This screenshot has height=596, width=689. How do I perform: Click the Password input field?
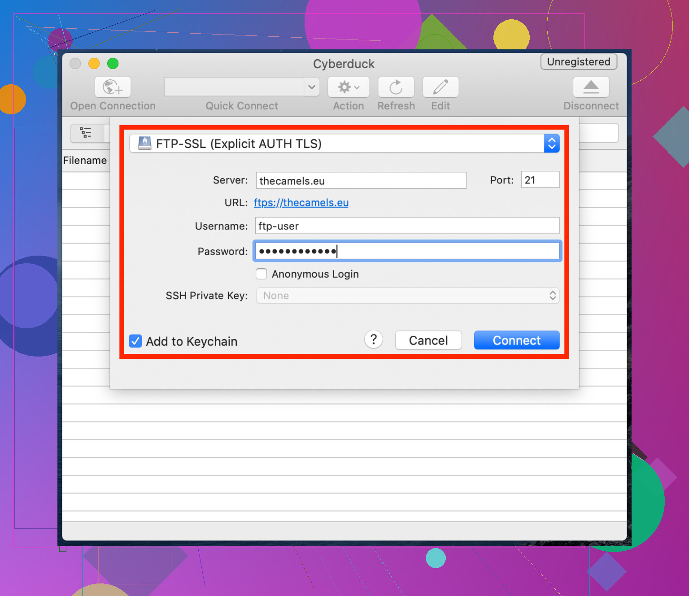click(407, 251)
